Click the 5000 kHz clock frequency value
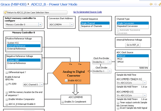The image size is (161, 111). pos(144,68)
